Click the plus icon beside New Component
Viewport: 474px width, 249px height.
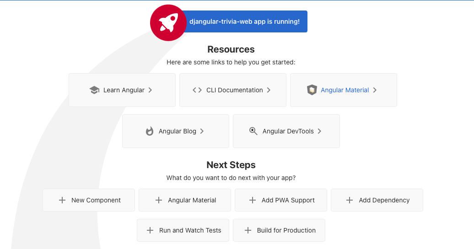click(x=62, y=200)
